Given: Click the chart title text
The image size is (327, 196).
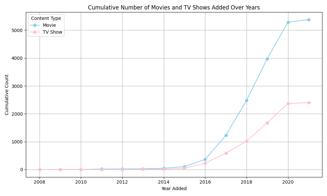Looking at the screenshot, I should tap(174, 8).
